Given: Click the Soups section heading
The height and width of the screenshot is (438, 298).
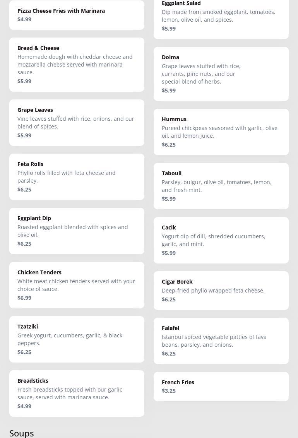Looking at the screenshot, I should point(22,433).
